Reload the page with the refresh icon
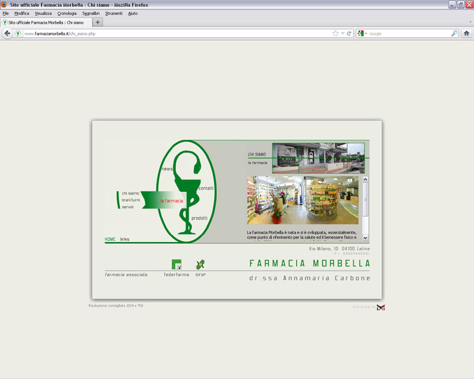The width and height of the screenshot is (474, 379). pos(349,34)
